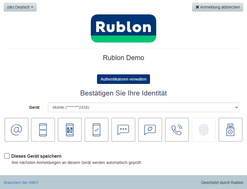Click the Gerät field label
Viewport: 247px width, 189px height.
click(x=34, y=107)
